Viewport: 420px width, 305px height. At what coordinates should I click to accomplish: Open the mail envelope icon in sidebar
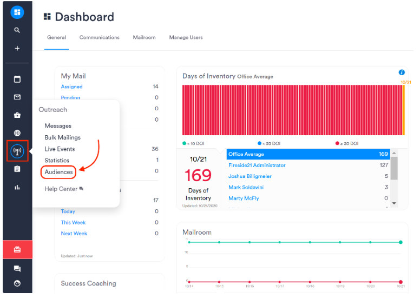pyautogui.click(x=17, y=97)
